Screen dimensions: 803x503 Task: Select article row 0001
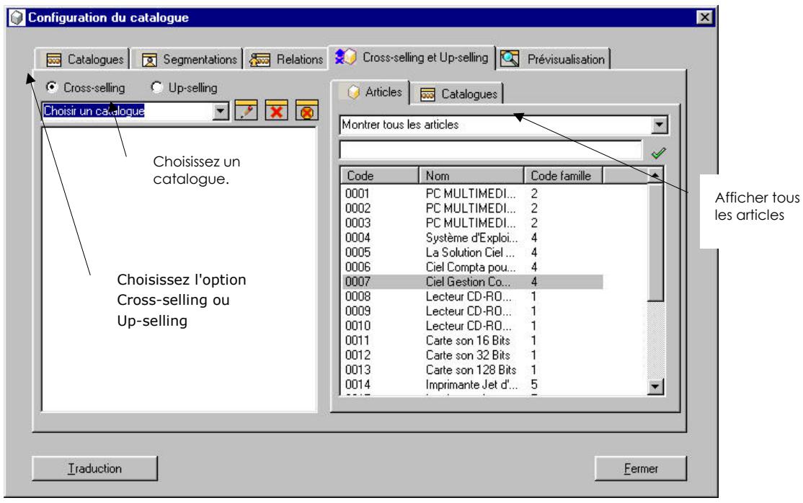pos(472,194)
